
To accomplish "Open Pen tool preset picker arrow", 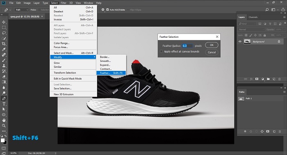I will [x=10, y=10].
